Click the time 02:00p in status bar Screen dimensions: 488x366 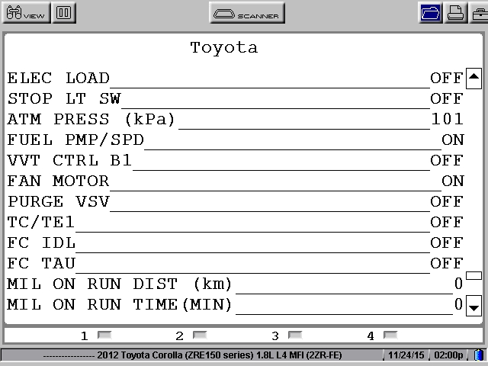click(x=448, y=355)
